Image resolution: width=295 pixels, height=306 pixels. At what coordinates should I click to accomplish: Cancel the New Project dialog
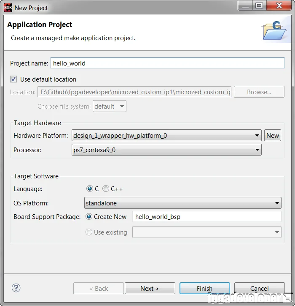click(x=260, y=288)
